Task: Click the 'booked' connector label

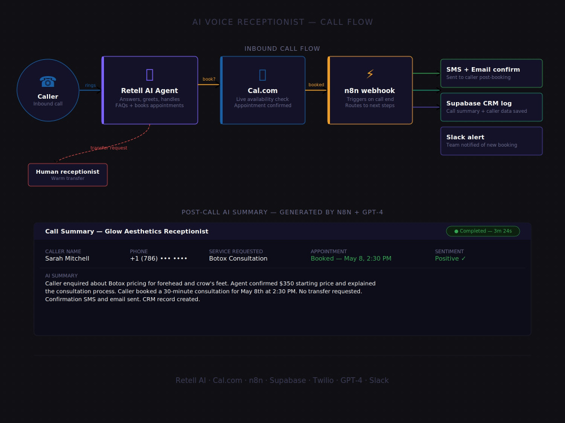Action: [316, 85]
